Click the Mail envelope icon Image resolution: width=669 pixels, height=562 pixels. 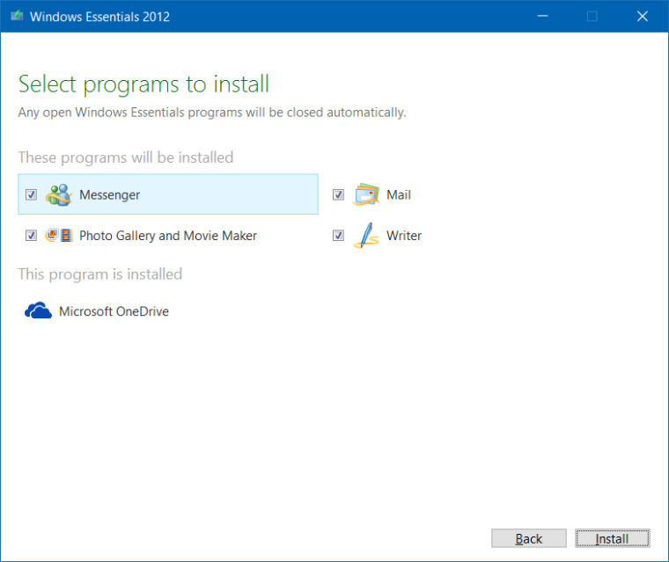tap(366, 194)
